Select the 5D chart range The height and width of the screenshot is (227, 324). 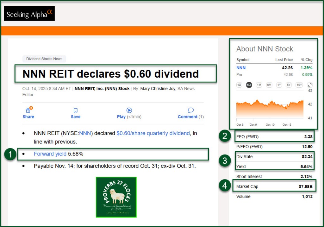click(249, 85)
